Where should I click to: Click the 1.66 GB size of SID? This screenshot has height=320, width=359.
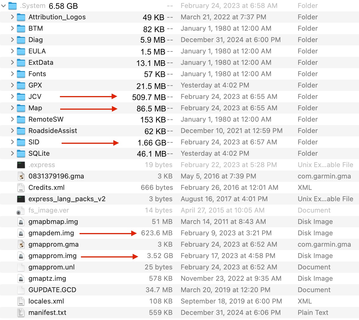tap(152, 143)
